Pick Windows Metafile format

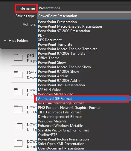[52, 121]
